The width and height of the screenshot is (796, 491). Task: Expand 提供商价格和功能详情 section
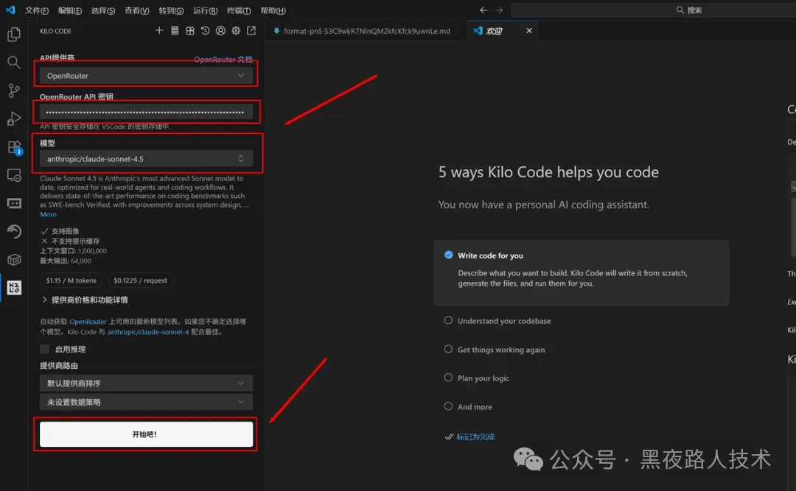pos(88,300)
